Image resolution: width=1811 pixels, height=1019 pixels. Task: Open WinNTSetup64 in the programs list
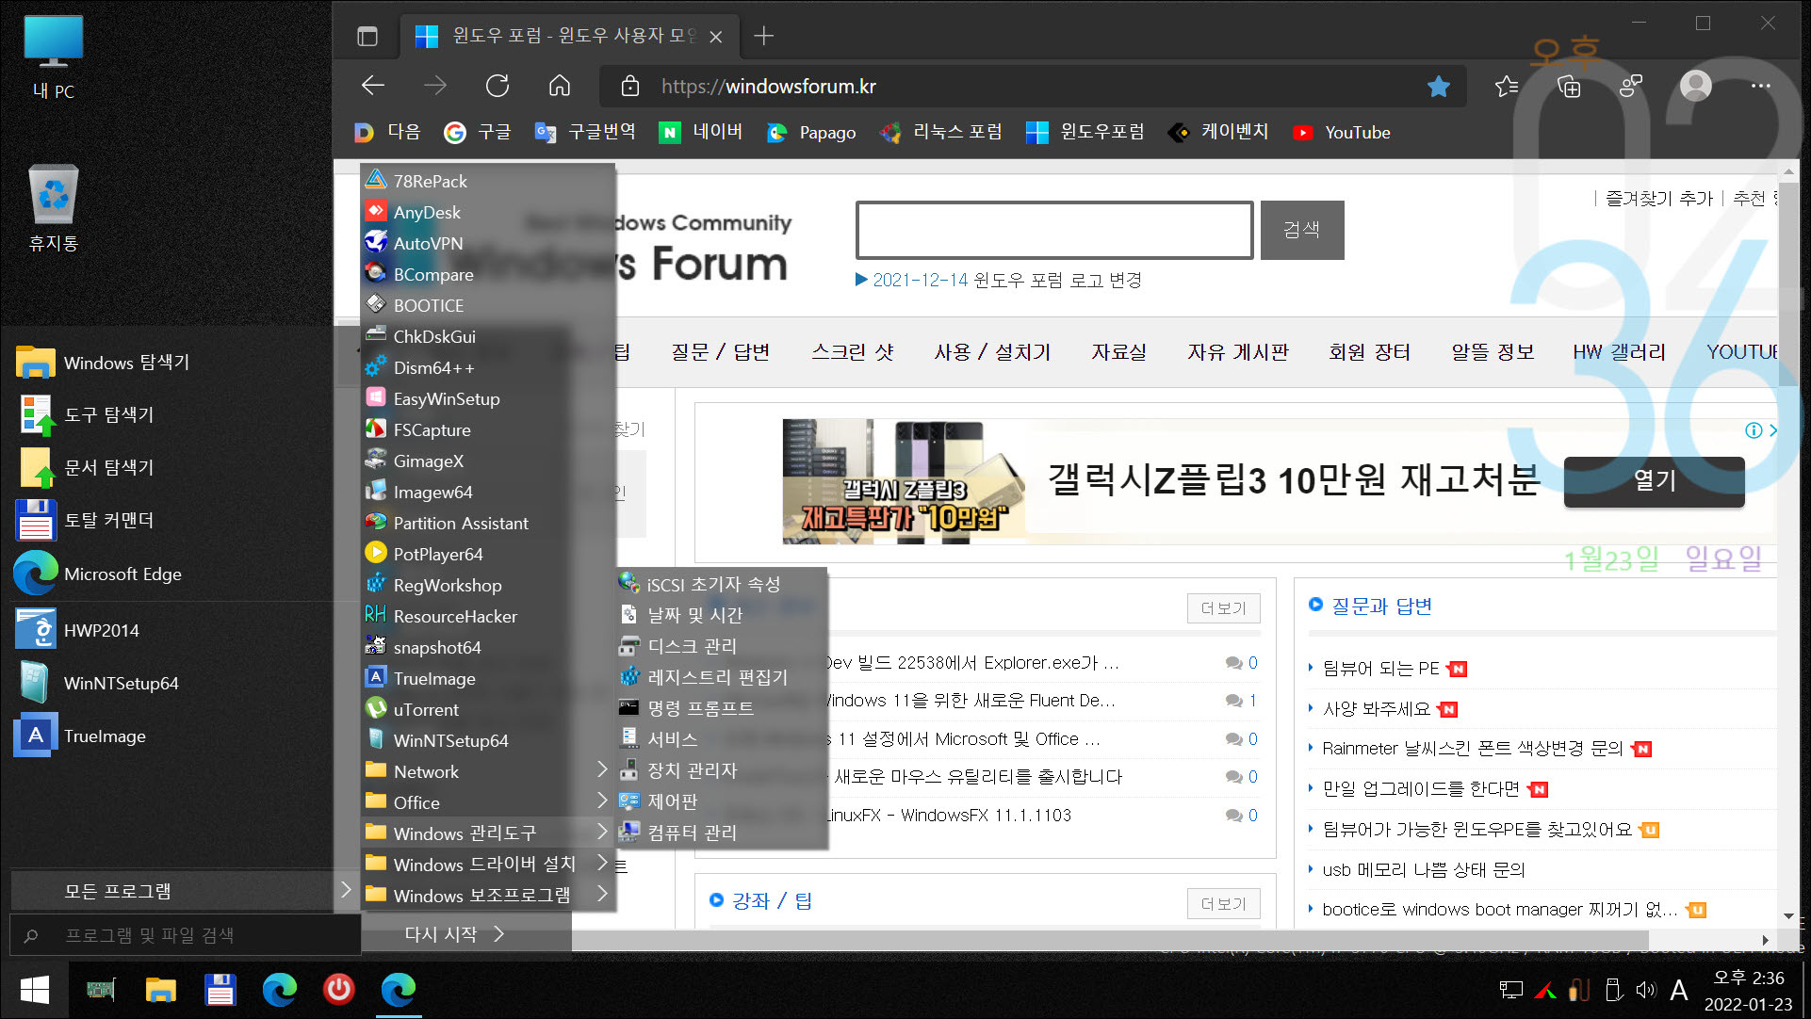point(487,740)
